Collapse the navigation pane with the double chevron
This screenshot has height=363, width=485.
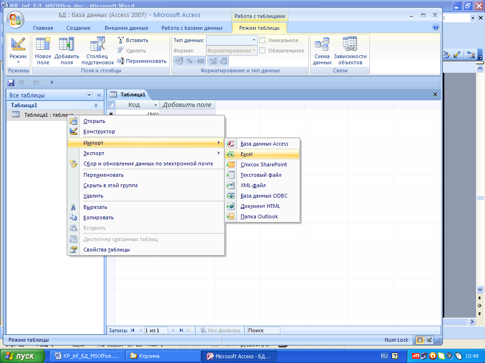tap(99, 95)
